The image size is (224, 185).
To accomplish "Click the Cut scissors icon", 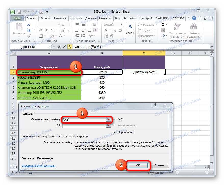I will (29, 25).
